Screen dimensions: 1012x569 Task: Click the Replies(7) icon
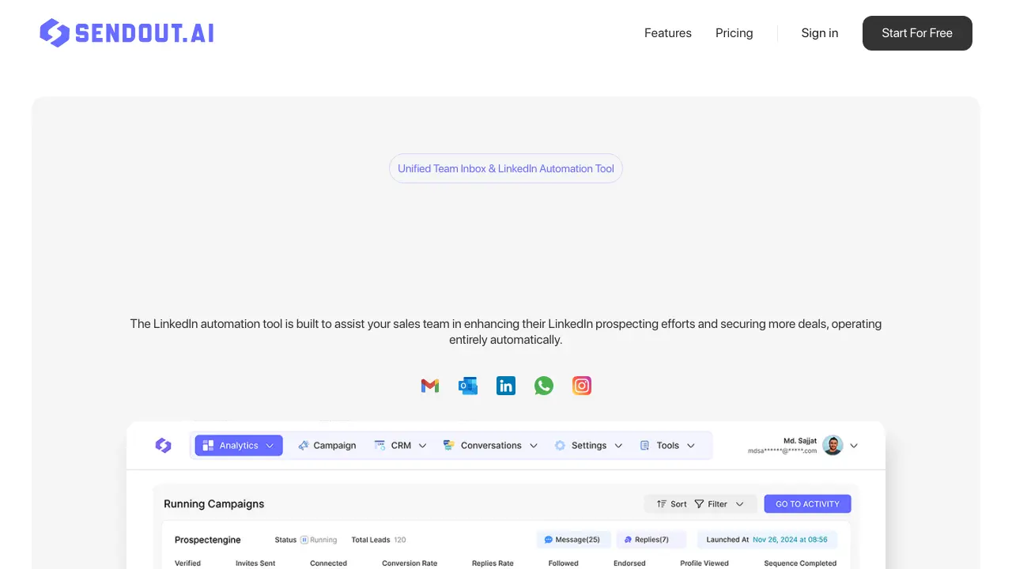[x=629, y=540]
